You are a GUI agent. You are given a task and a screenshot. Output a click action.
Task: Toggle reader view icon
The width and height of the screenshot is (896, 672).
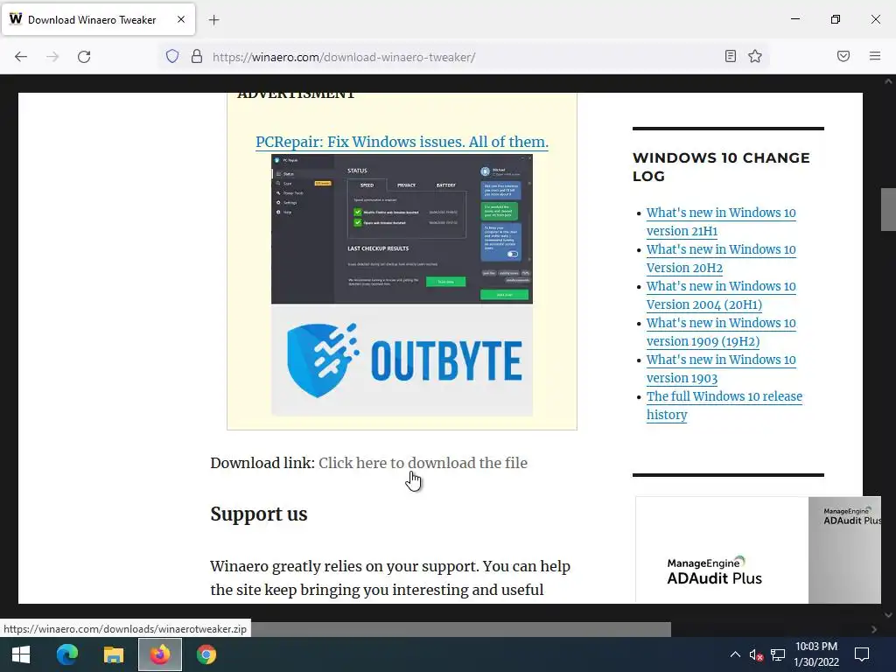click(x=730, y=56)
